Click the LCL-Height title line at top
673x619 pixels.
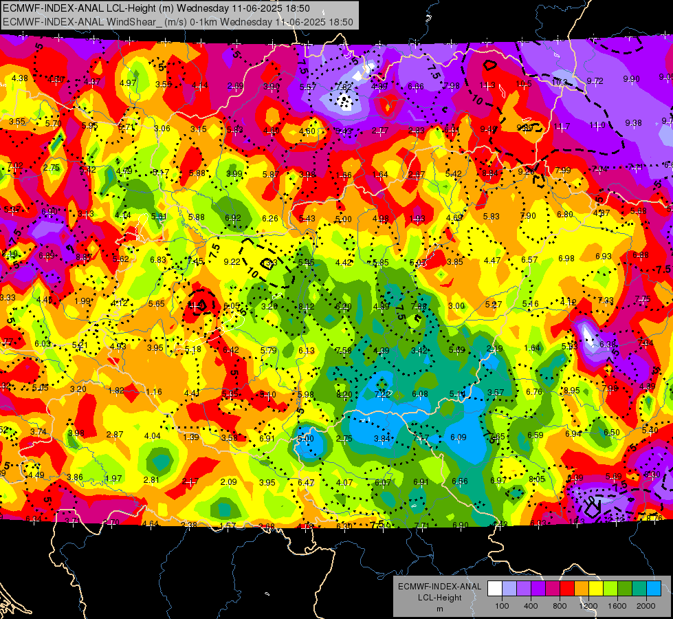[x=156, y=8]
